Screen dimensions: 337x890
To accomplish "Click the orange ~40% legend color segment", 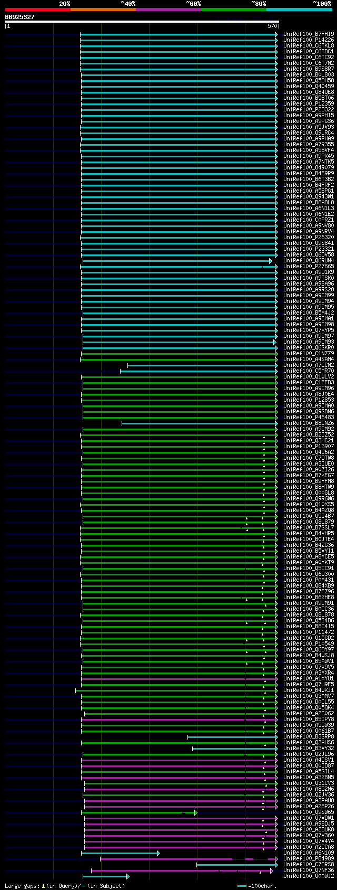I will pos(103,10).
